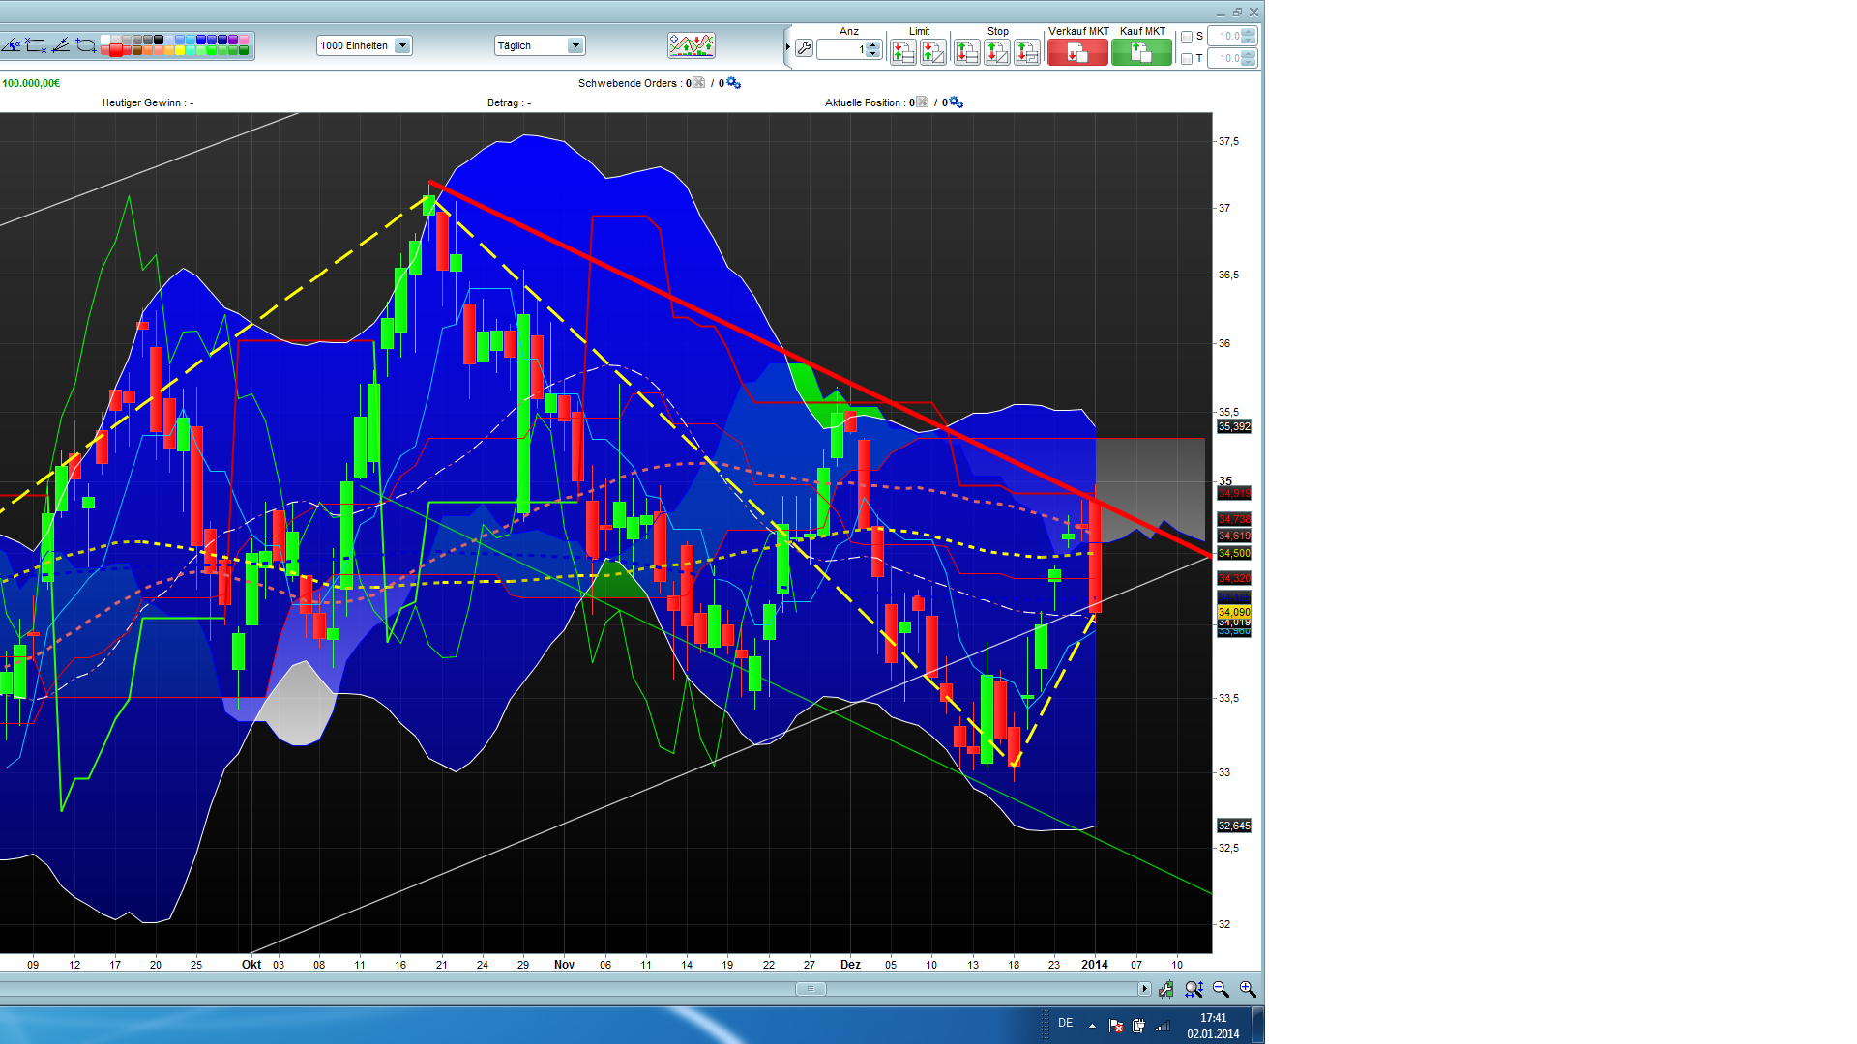Open the 1000 Einheiten dropdown
The width and height of the screenshot is (1857, 1044).
[402, 45]
